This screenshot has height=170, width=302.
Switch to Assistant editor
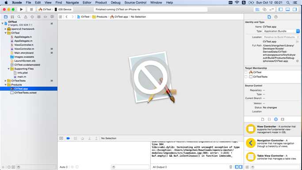pos(264,9)
